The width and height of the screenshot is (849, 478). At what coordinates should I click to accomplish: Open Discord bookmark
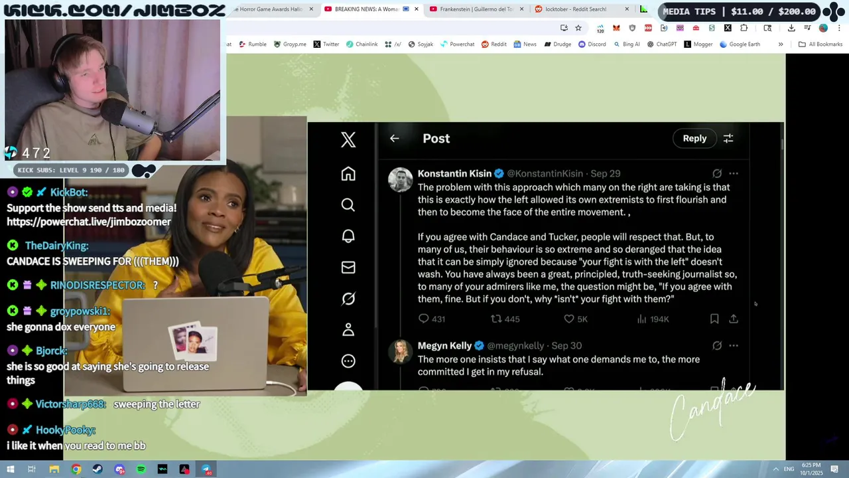click(592, 44)
